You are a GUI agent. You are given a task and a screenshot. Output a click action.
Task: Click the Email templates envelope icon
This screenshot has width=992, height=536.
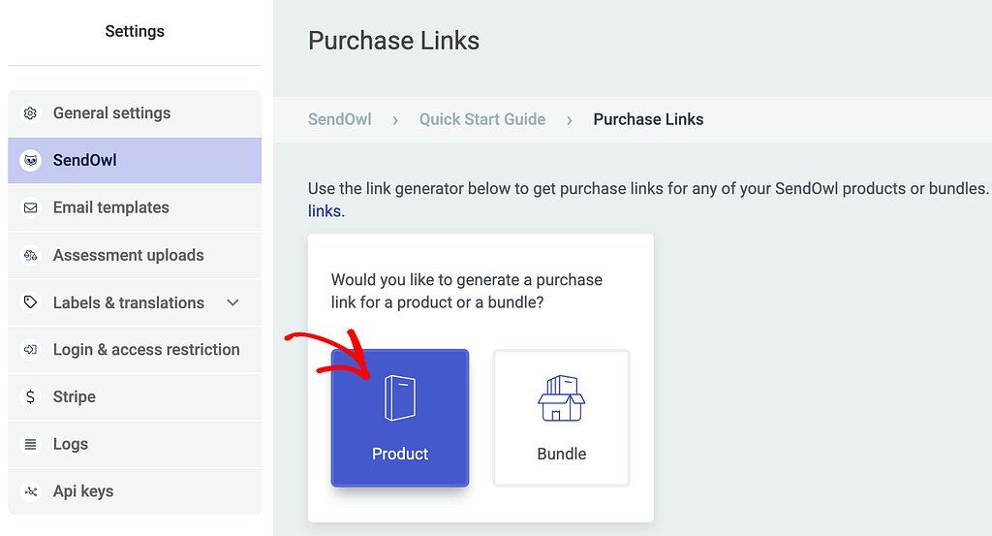[x=30, y=207]
